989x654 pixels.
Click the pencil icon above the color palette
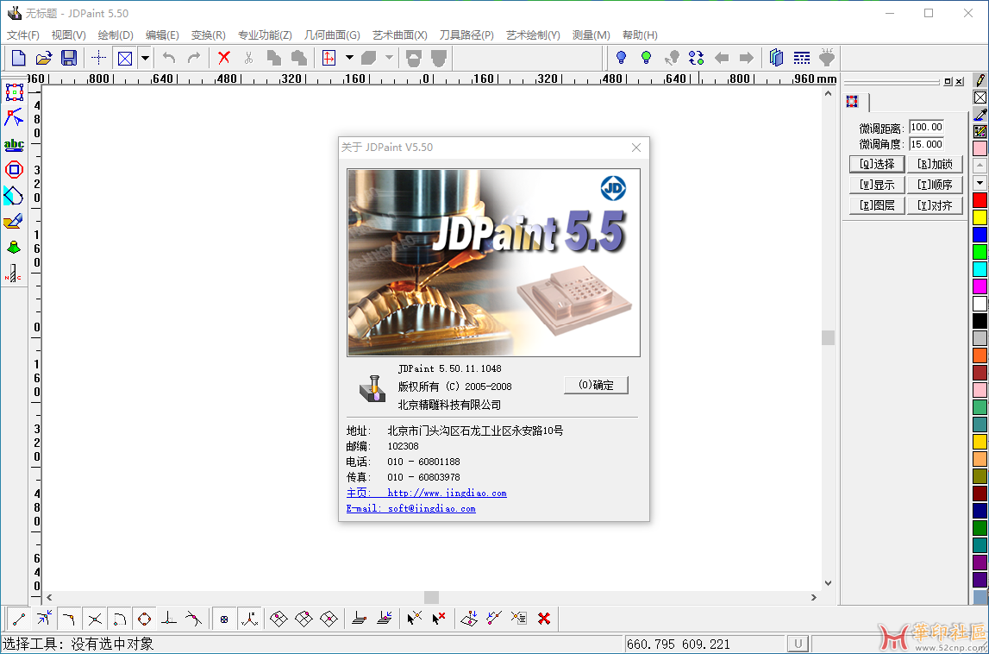click(980, 80)
